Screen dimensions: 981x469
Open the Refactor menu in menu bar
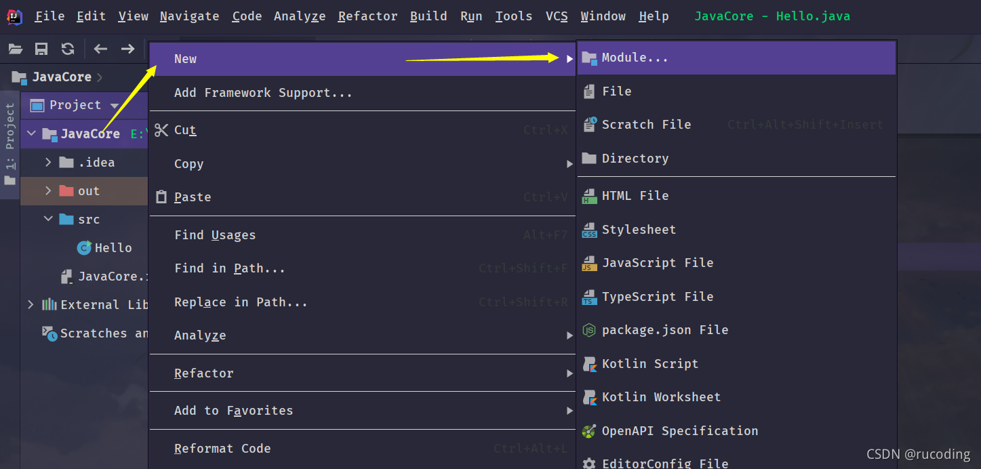[367, 16]
